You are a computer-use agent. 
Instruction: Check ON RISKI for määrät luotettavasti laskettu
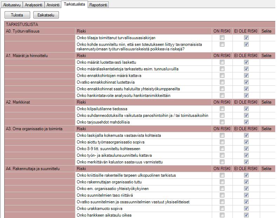click(x=222, y=62)
